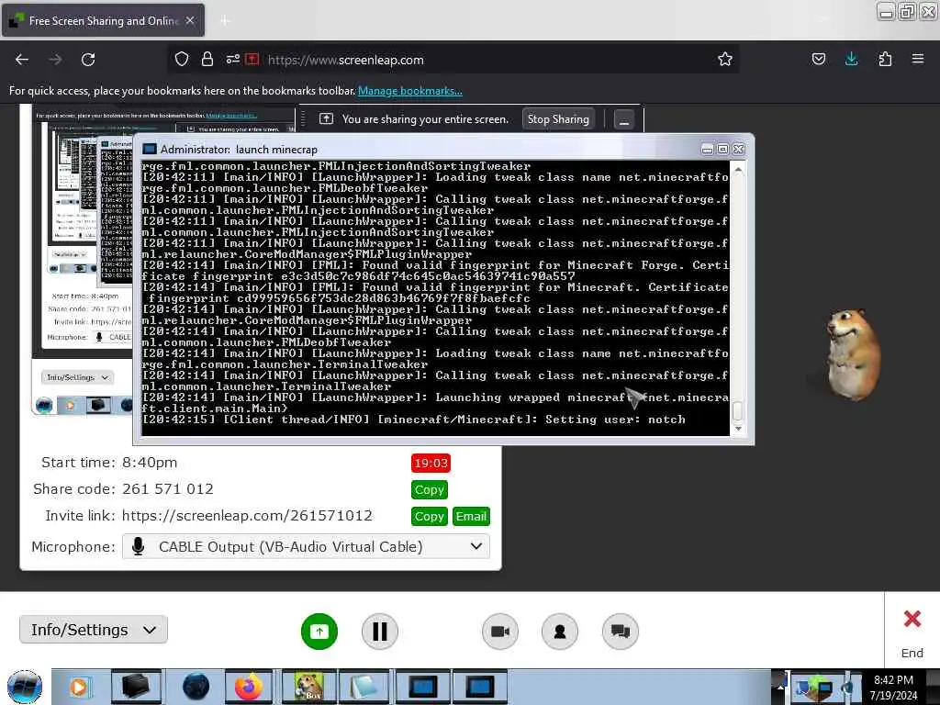Switch to second console window in taskbar
The height and width of the screenshot is (705, 940).
coord(479,687)
